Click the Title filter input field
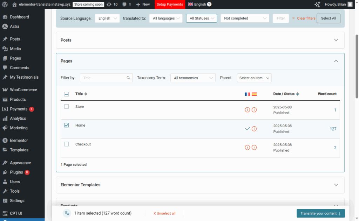 tap(106, 78)
